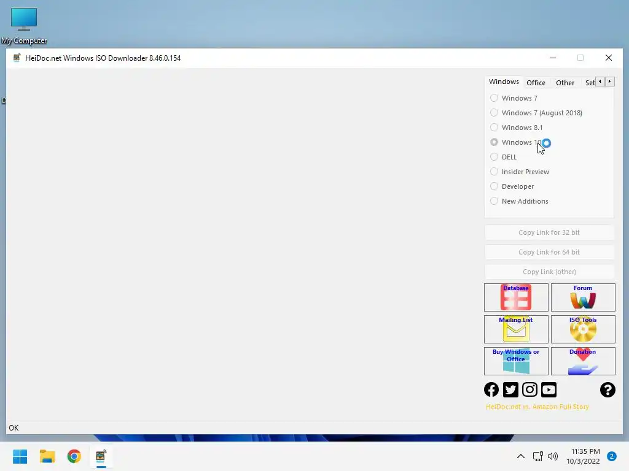Close the ISO Downloader window
This screenshot has height=471, width=629.
[609, 58]
